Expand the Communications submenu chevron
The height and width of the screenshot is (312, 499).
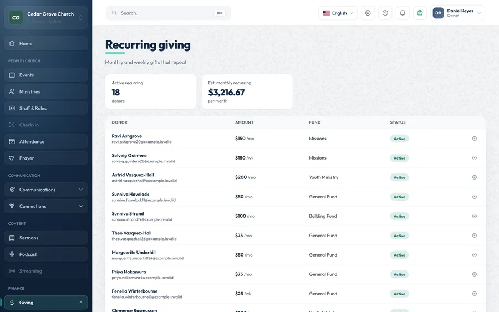pos(81,190)
